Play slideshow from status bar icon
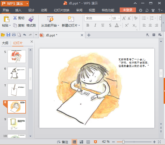The height and width of the screenshot is (145, 165). click(x=95, y=142)
